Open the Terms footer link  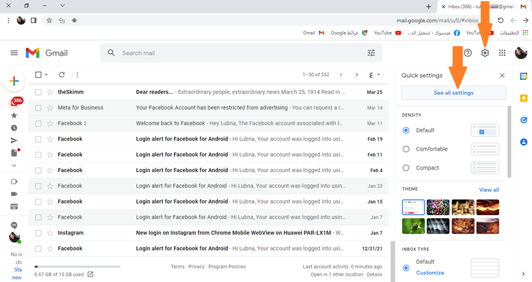tap(178, 267)
